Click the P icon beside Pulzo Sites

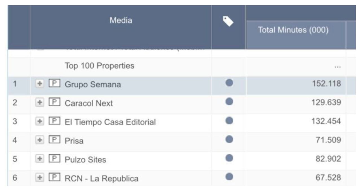54,159
